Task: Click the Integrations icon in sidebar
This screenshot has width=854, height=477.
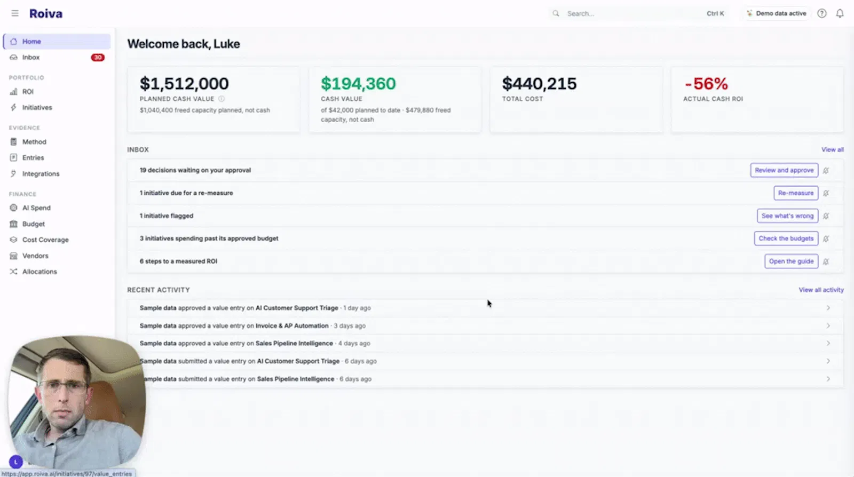Action: pyautogui.click(x=13, y=173)
